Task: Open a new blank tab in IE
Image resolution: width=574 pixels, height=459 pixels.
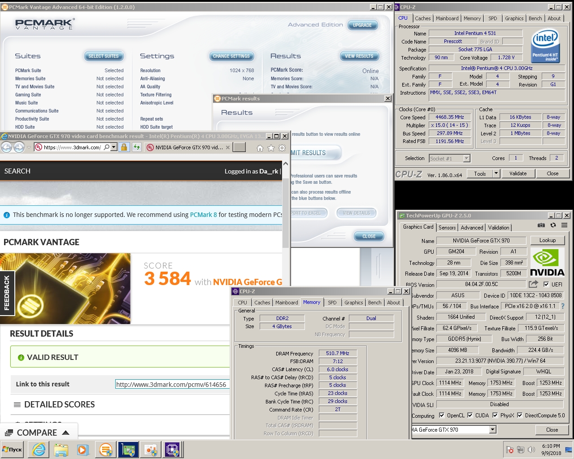Action: click(x=239, y=147)
